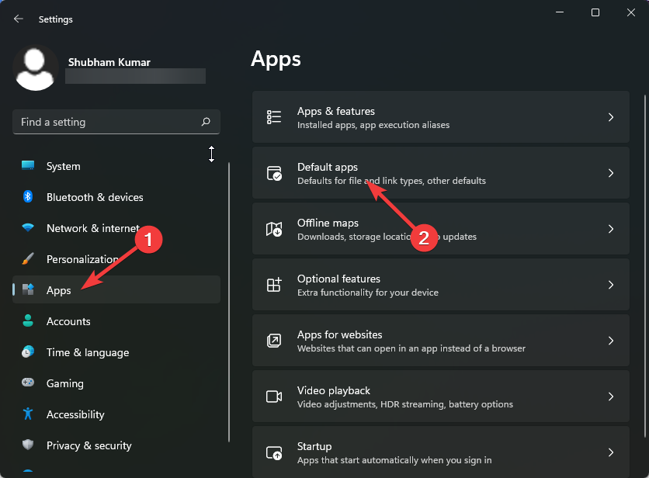Select the Apps sidebar item

(x=58, y=290)
